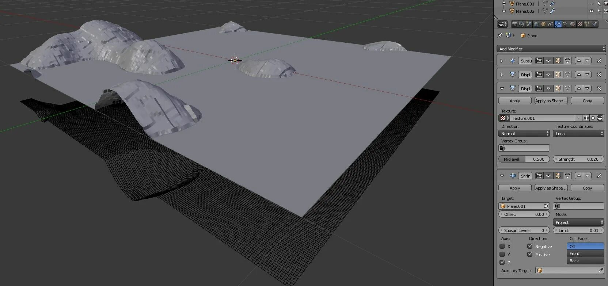
Task: Open the Render properties tab camera icon
Action: [514, 24]
